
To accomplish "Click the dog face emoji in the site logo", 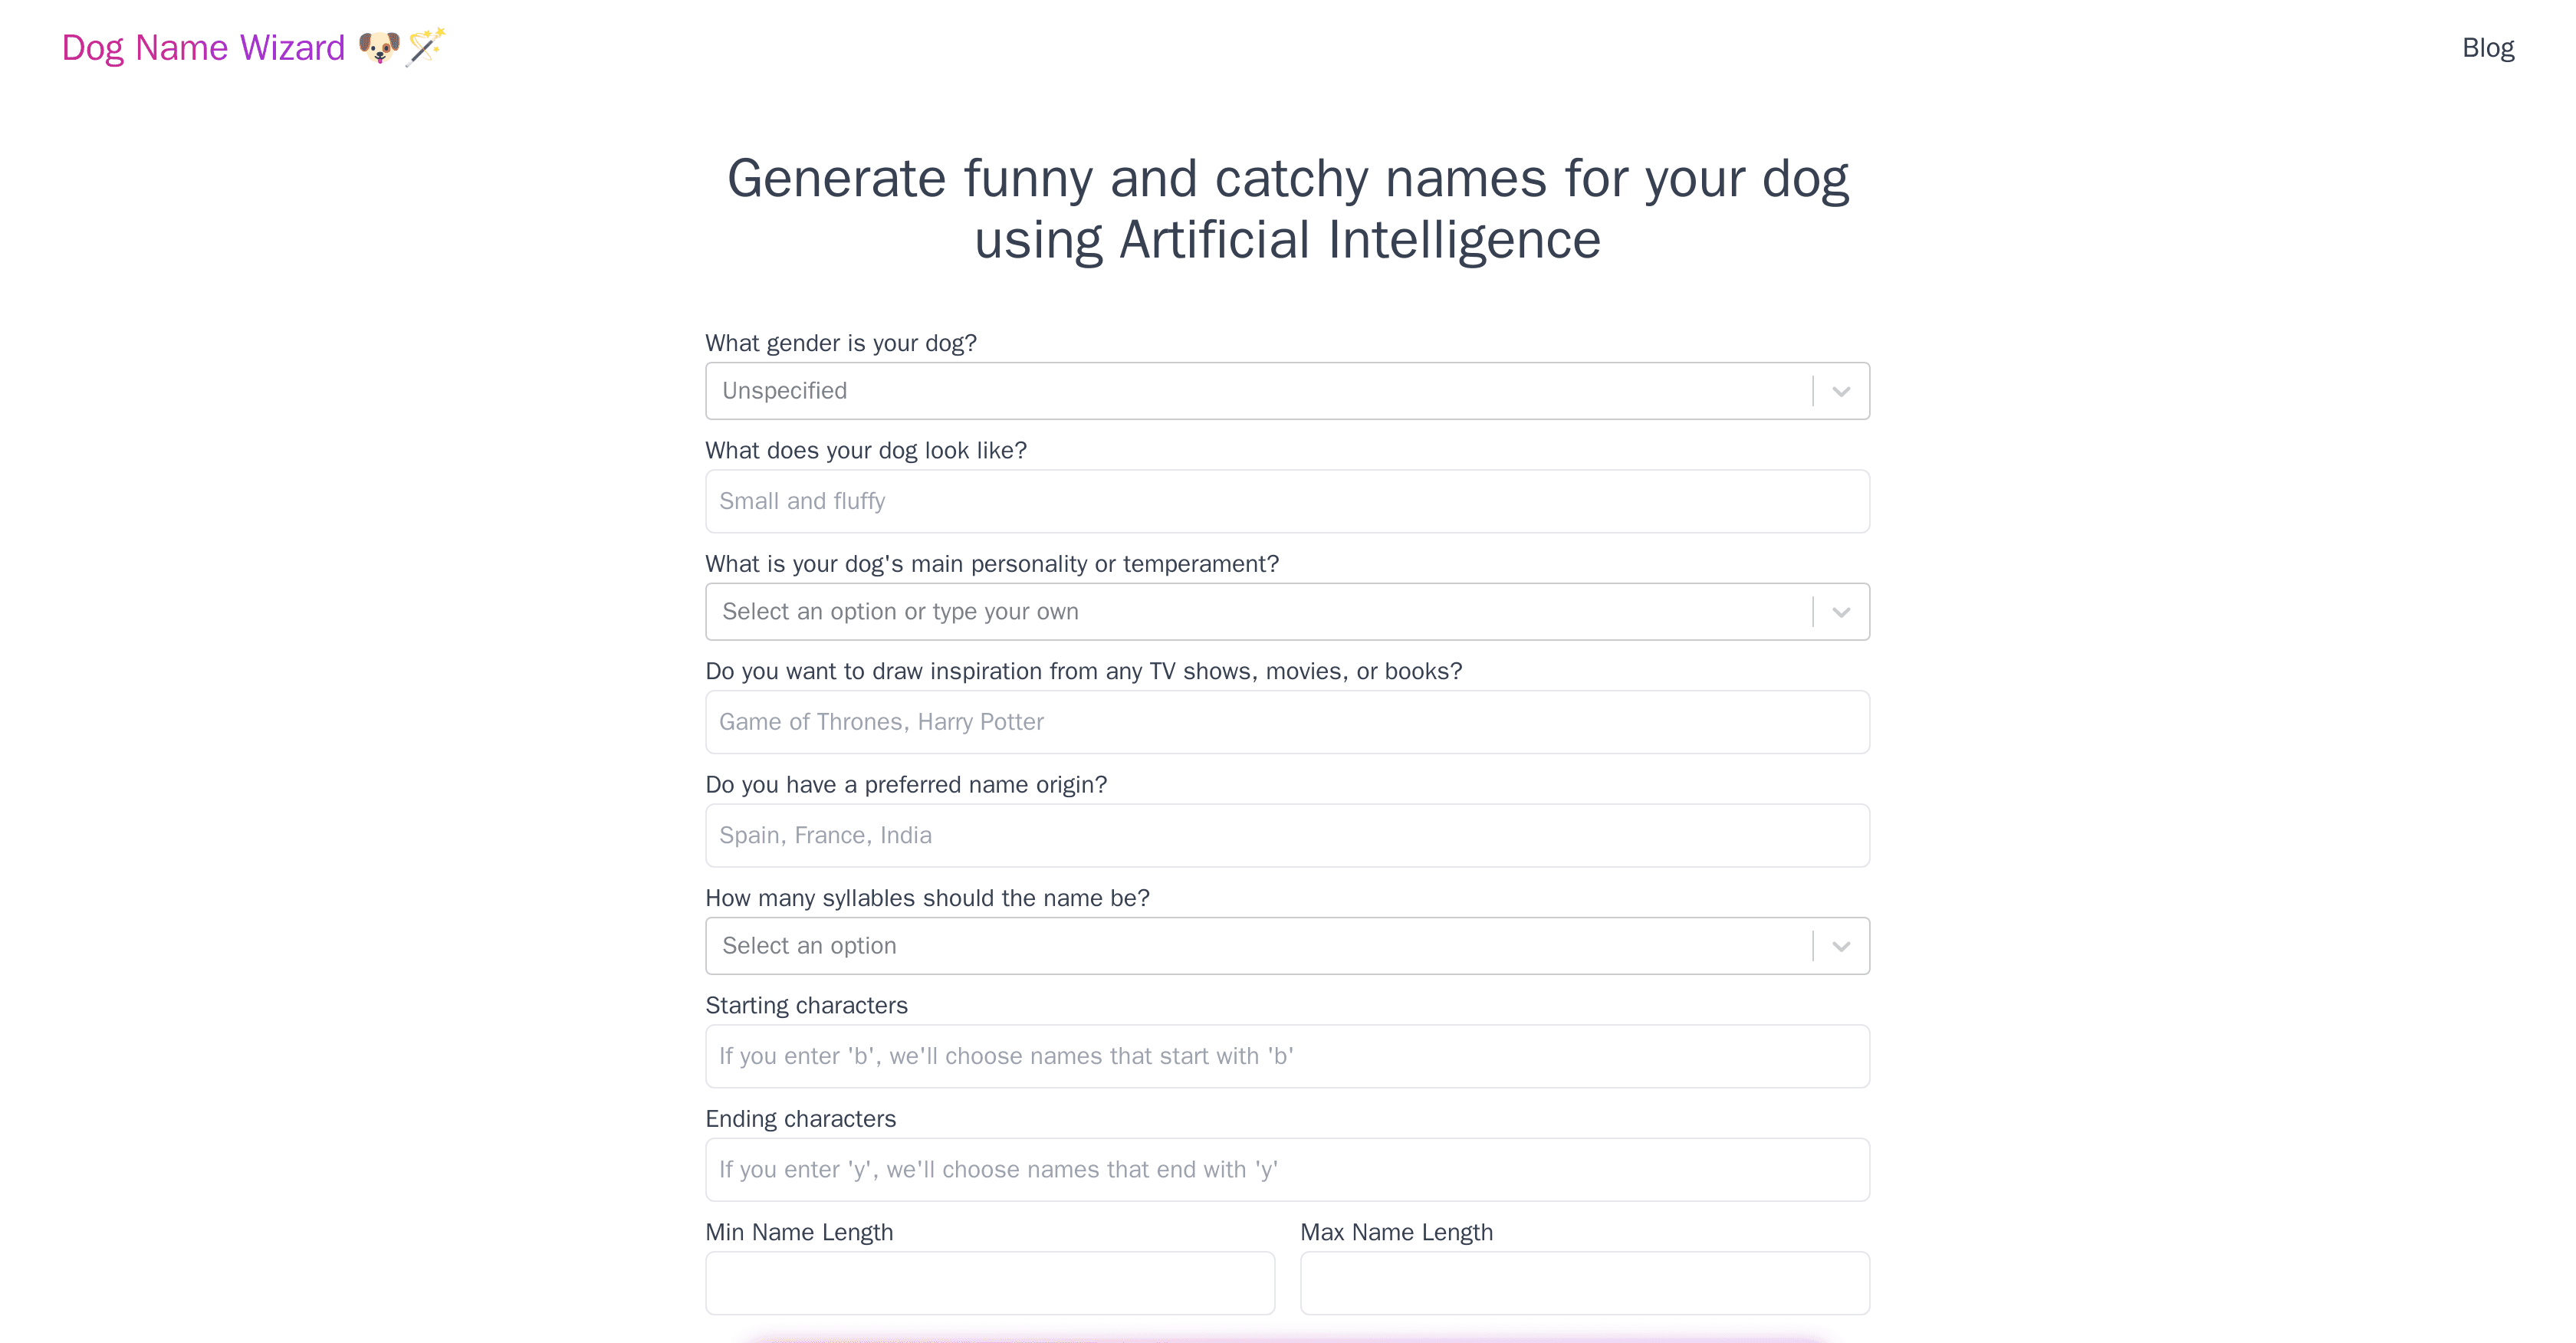I will 380,47.
